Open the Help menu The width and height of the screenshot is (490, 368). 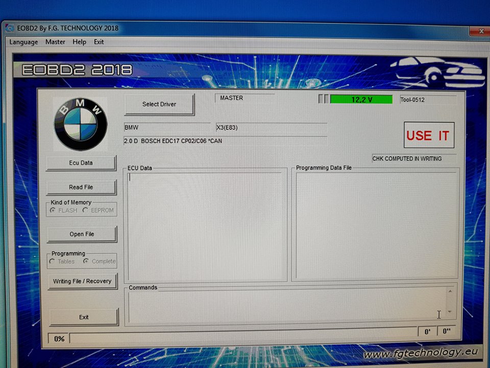click(x=80, y=42)
